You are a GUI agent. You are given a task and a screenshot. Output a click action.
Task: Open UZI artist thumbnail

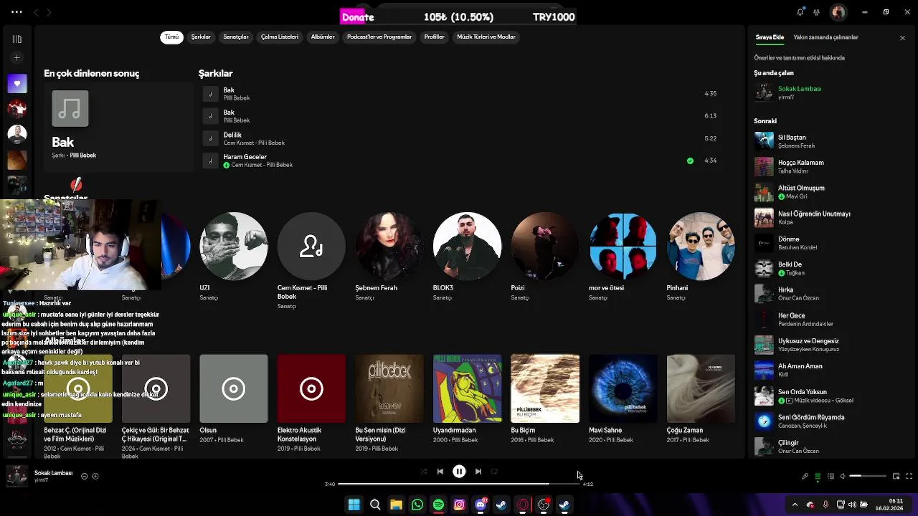click(x=234, y=247)
